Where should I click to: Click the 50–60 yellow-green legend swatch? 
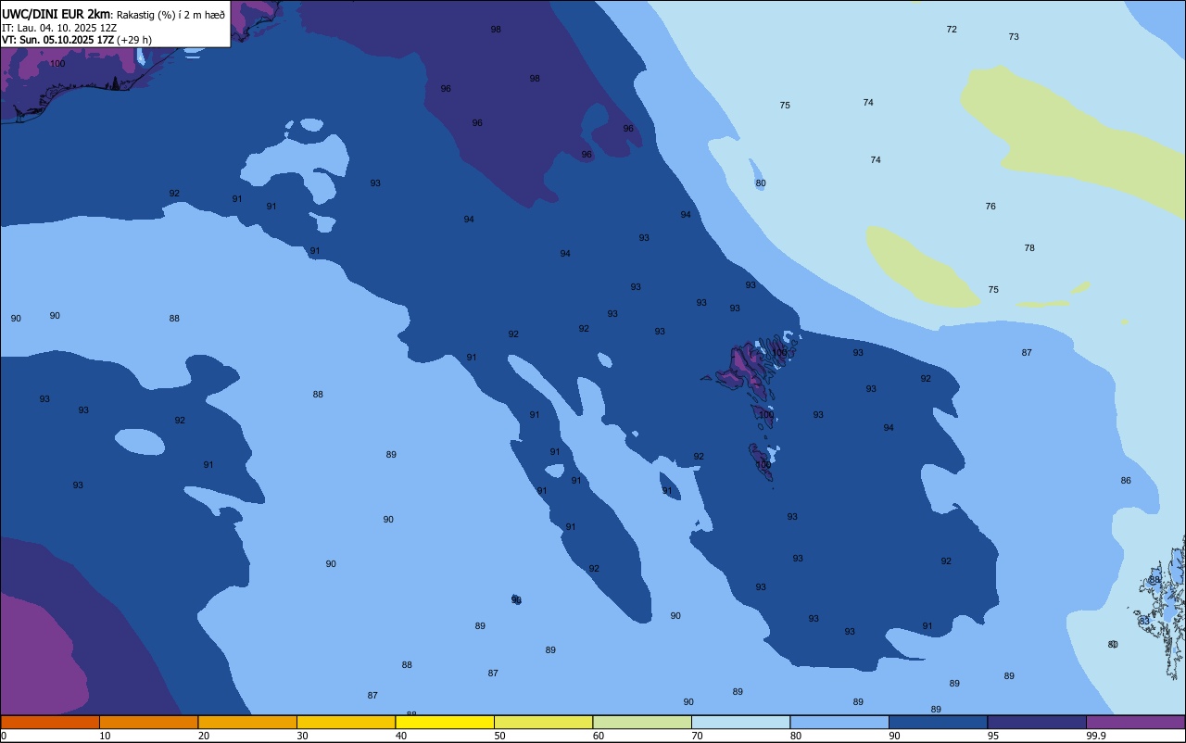(543, 722)
